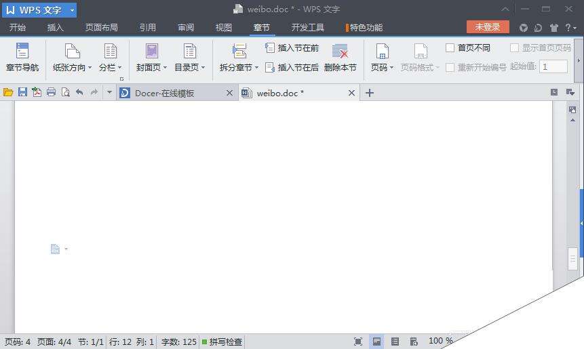Expand the 页码 dropdown arrow
584x349 pixels.
(392, 67)
